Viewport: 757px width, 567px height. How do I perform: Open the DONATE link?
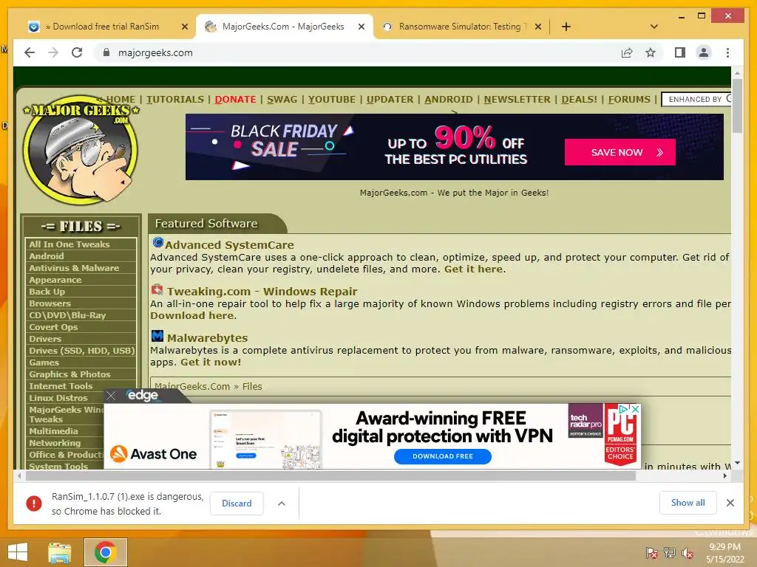235,100
